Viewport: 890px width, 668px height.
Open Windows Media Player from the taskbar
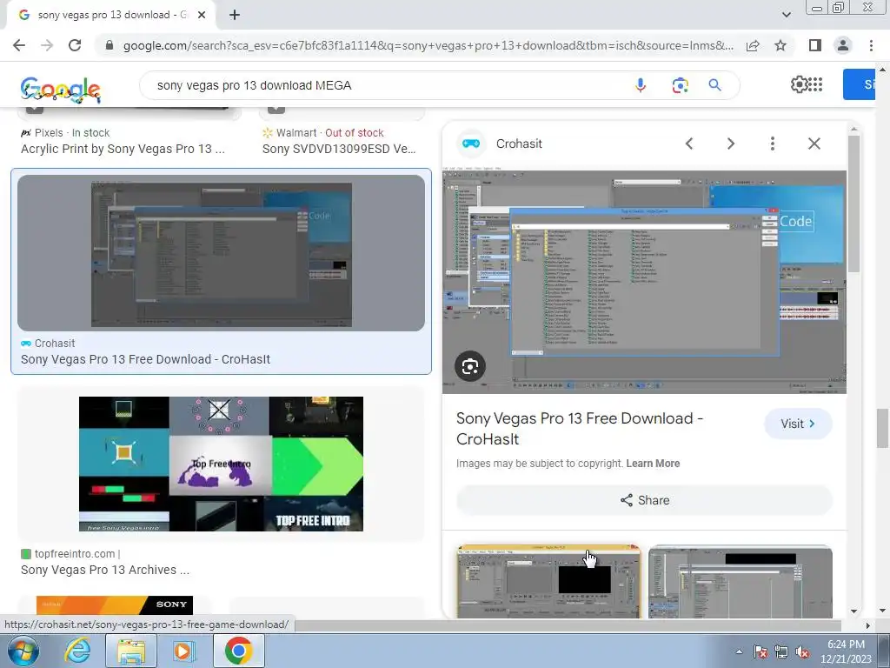coord(183,651)
